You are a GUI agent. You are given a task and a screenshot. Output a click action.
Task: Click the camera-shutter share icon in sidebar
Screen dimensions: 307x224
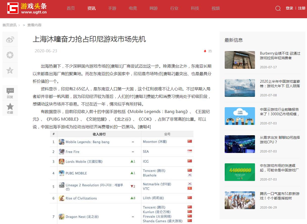tap(10, 55)
